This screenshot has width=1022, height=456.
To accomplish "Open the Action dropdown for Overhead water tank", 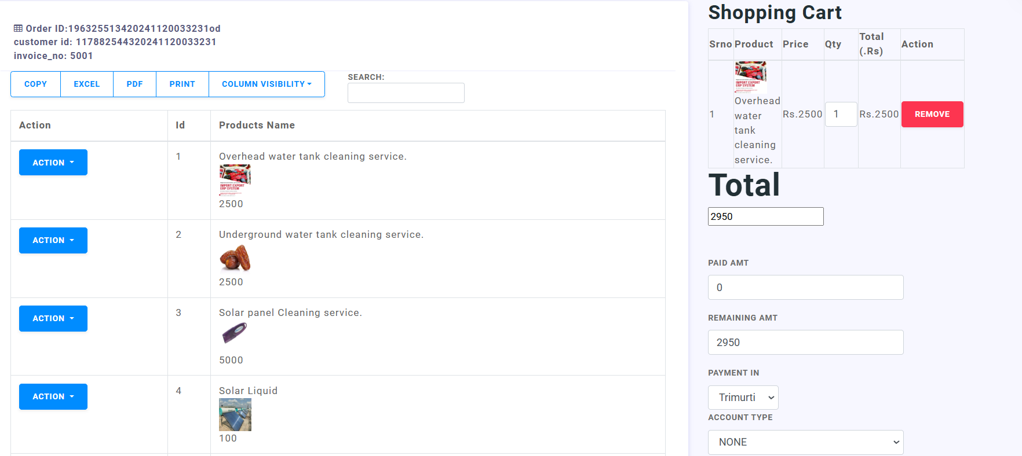I will pyautogui.click(x=53, y=163).
